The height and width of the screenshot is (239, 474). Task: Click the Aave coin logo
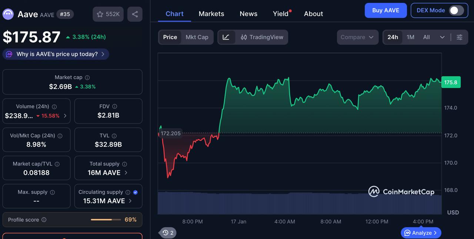click(8, 14)
